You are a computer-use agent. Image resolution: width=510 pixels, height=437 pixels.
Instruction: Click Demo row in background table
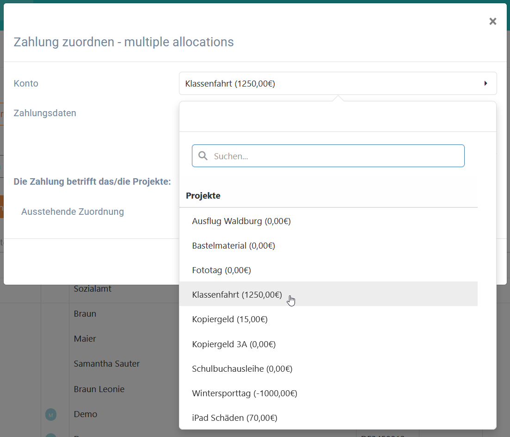click(x=86, y=414)
